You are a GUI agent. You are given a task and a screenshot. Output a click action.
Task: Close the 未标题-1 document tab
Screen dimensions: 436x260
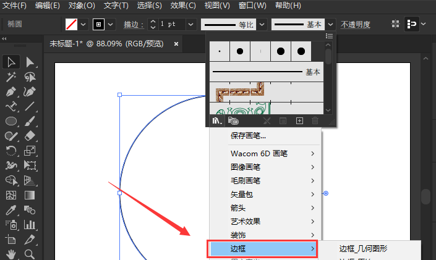point(176,44)
